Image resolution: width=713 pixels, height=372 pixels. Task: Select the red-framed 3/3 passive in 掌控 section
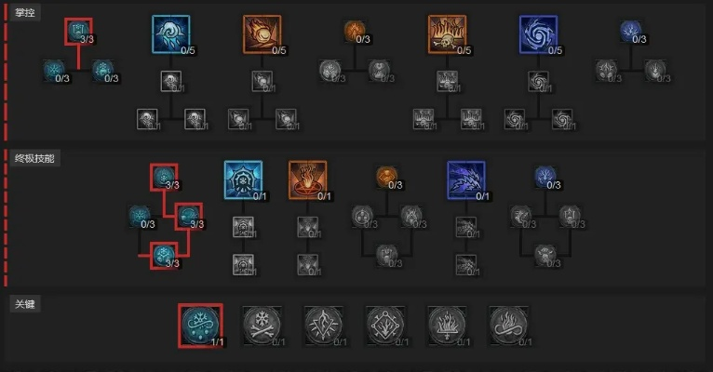pyautogui.click(x=78, y=32)
